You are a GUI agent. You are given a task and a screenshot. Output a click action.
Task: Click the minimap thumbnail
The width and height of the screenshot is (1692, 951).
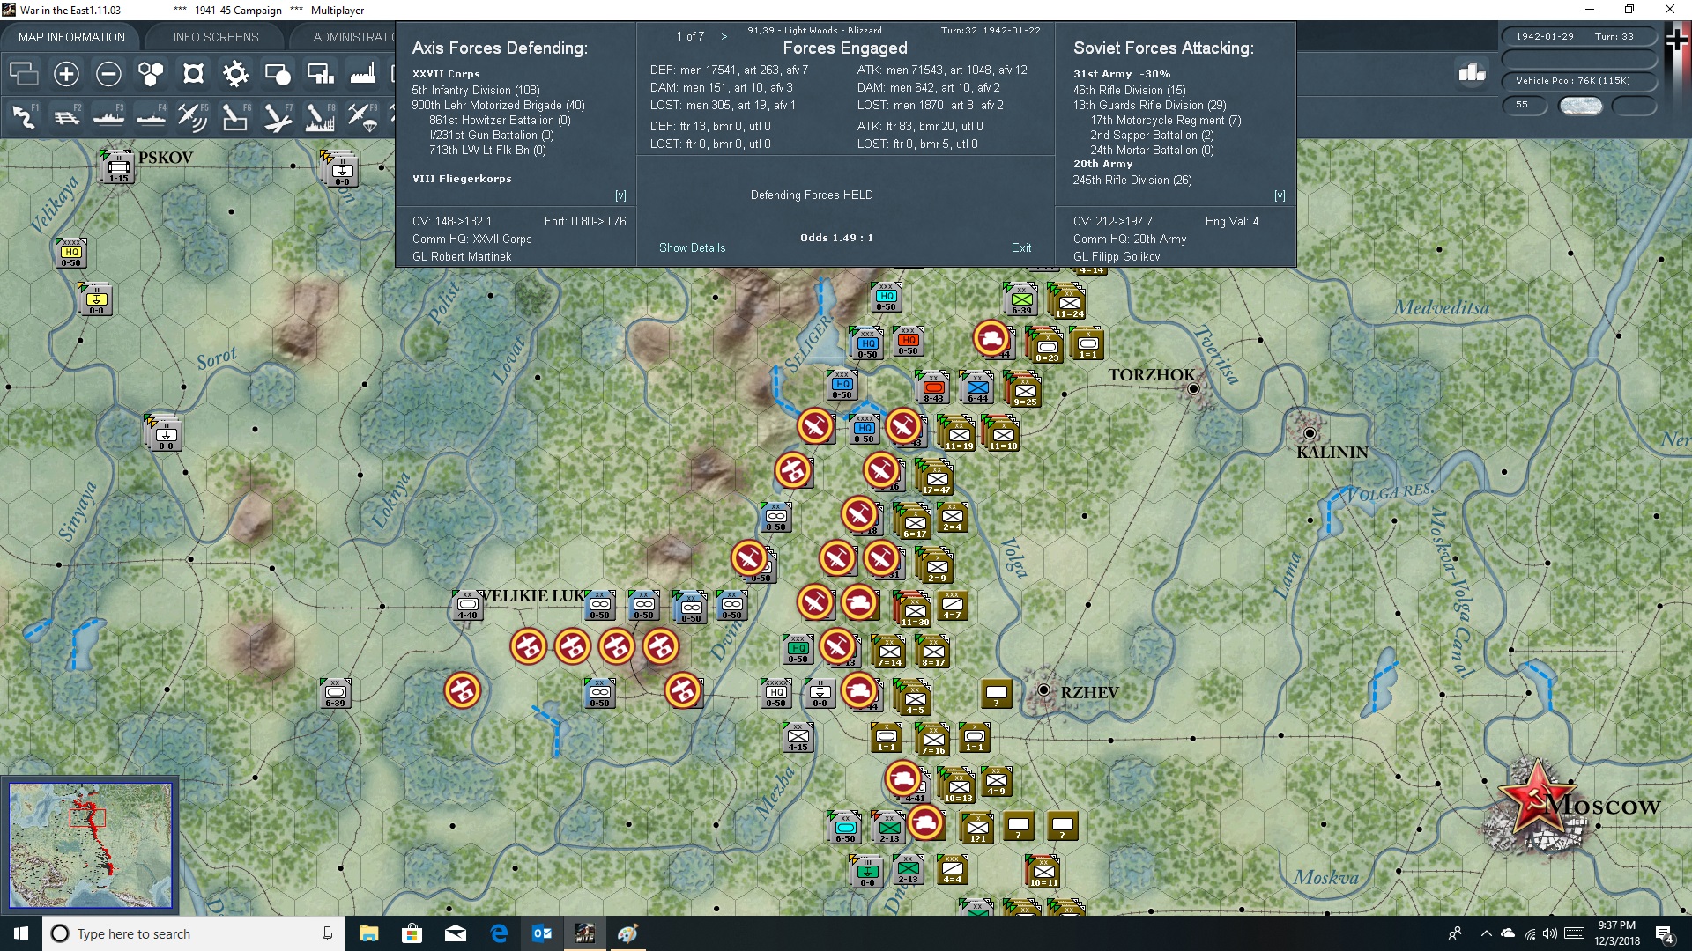(90, 845)
